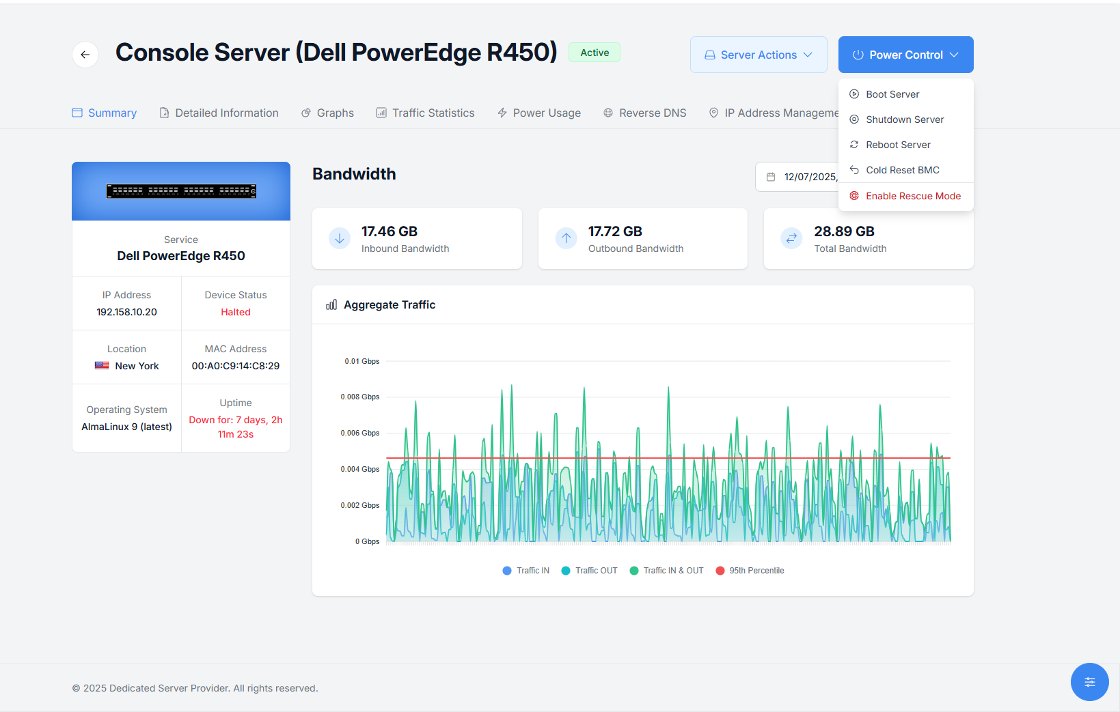Choose Shutdown Server menu option

pyautogui.click(x=905, y=119)
